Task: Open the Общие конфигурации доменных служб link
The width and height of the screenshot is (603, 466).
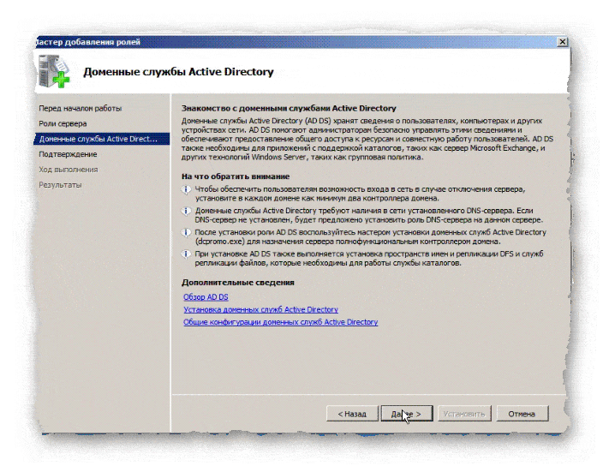Action: [x=280, y=322]
